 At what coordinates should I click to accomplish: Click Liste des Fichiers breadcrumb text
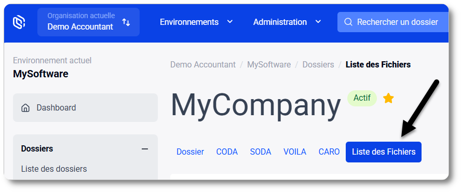pos(378,64)
